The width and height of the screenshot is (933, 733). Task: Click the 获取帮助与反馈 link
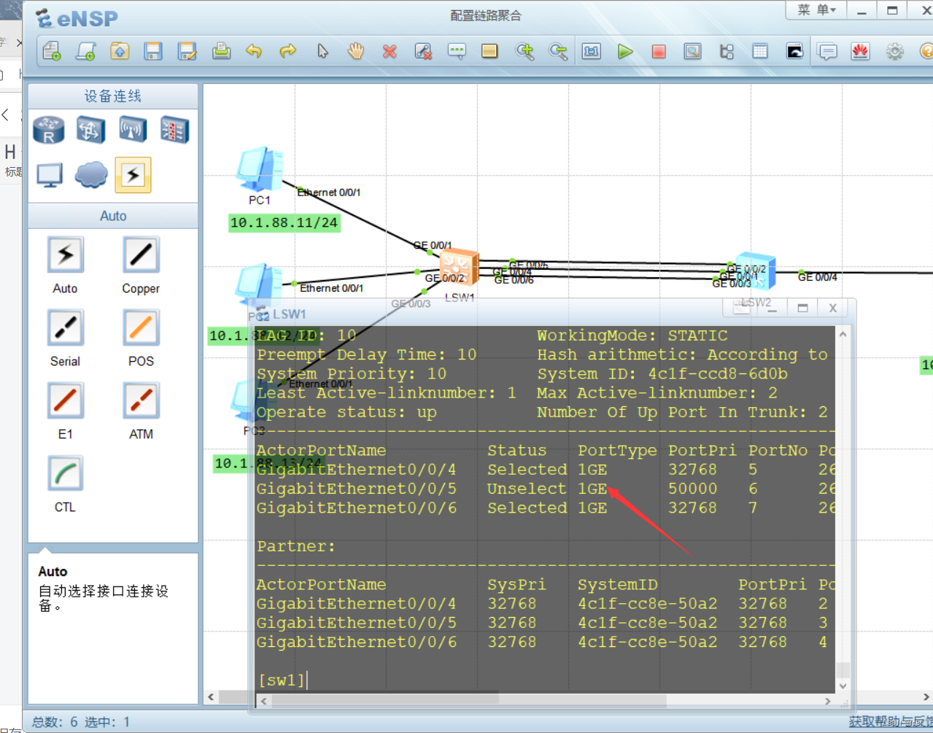891,721
